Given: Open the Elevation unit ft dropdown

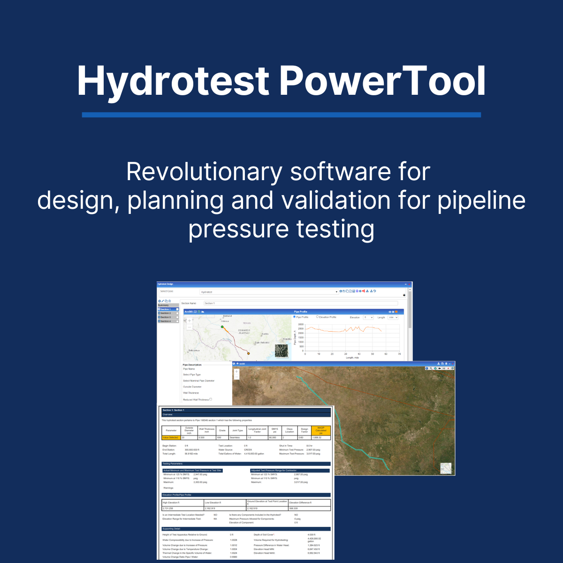Looking at the screenshot, I should click(368, 318).
